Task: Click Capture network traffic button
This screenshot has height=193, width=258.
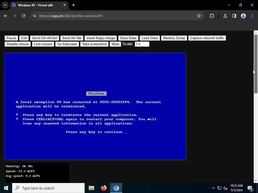Action: 207,38
